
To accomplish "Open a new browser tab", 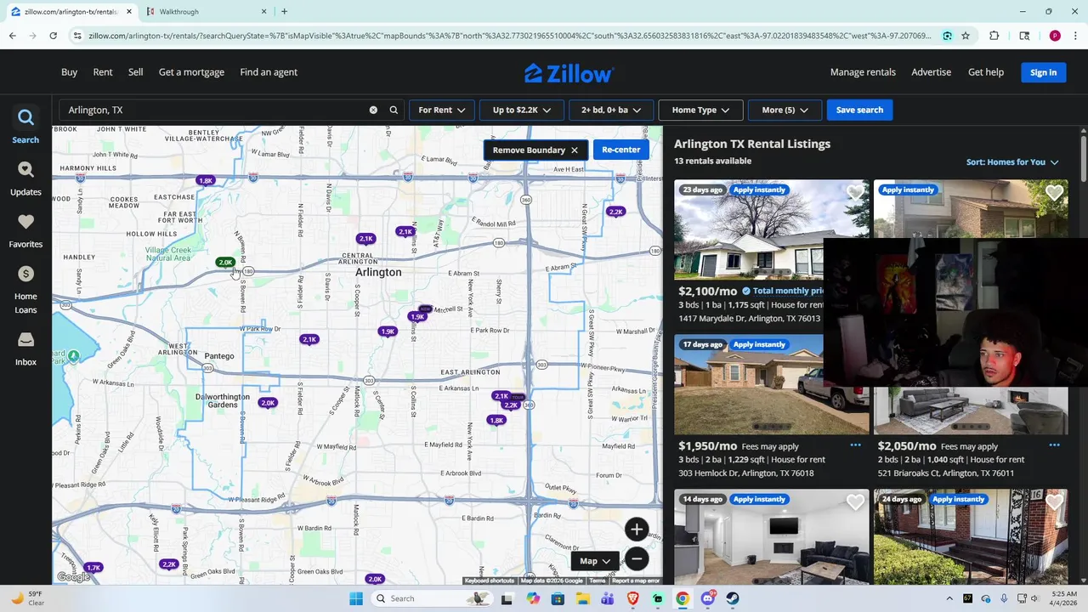I will click(284, 11).
